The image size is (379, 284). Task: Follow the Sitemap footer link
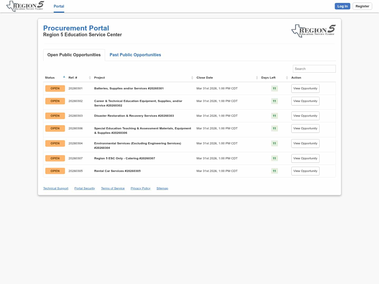point(162,189)
